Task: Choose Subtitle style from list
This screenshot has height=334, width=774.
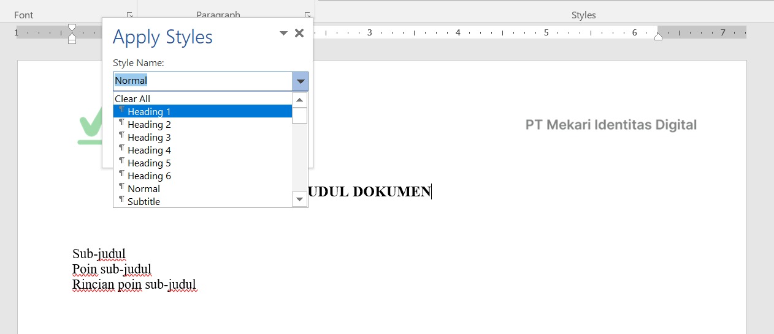Action: coord(202,201)
